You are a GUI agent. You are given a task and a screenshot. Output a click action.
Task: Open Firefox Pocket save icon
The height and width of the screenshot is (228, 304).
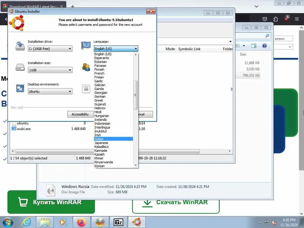pyautogui.click(x=265, y=19)
